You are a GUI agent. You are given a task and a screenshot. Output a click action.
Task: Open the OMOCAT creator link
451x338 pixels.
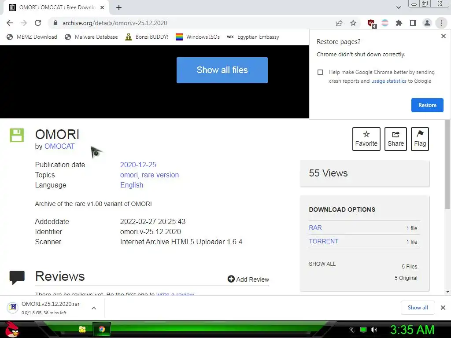[x=59, y=146]
